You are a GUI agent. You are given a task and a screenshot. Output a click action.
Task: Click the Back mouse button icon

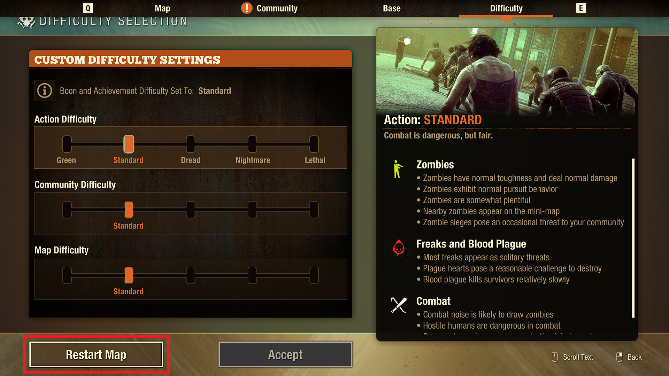tap(619, 357)
